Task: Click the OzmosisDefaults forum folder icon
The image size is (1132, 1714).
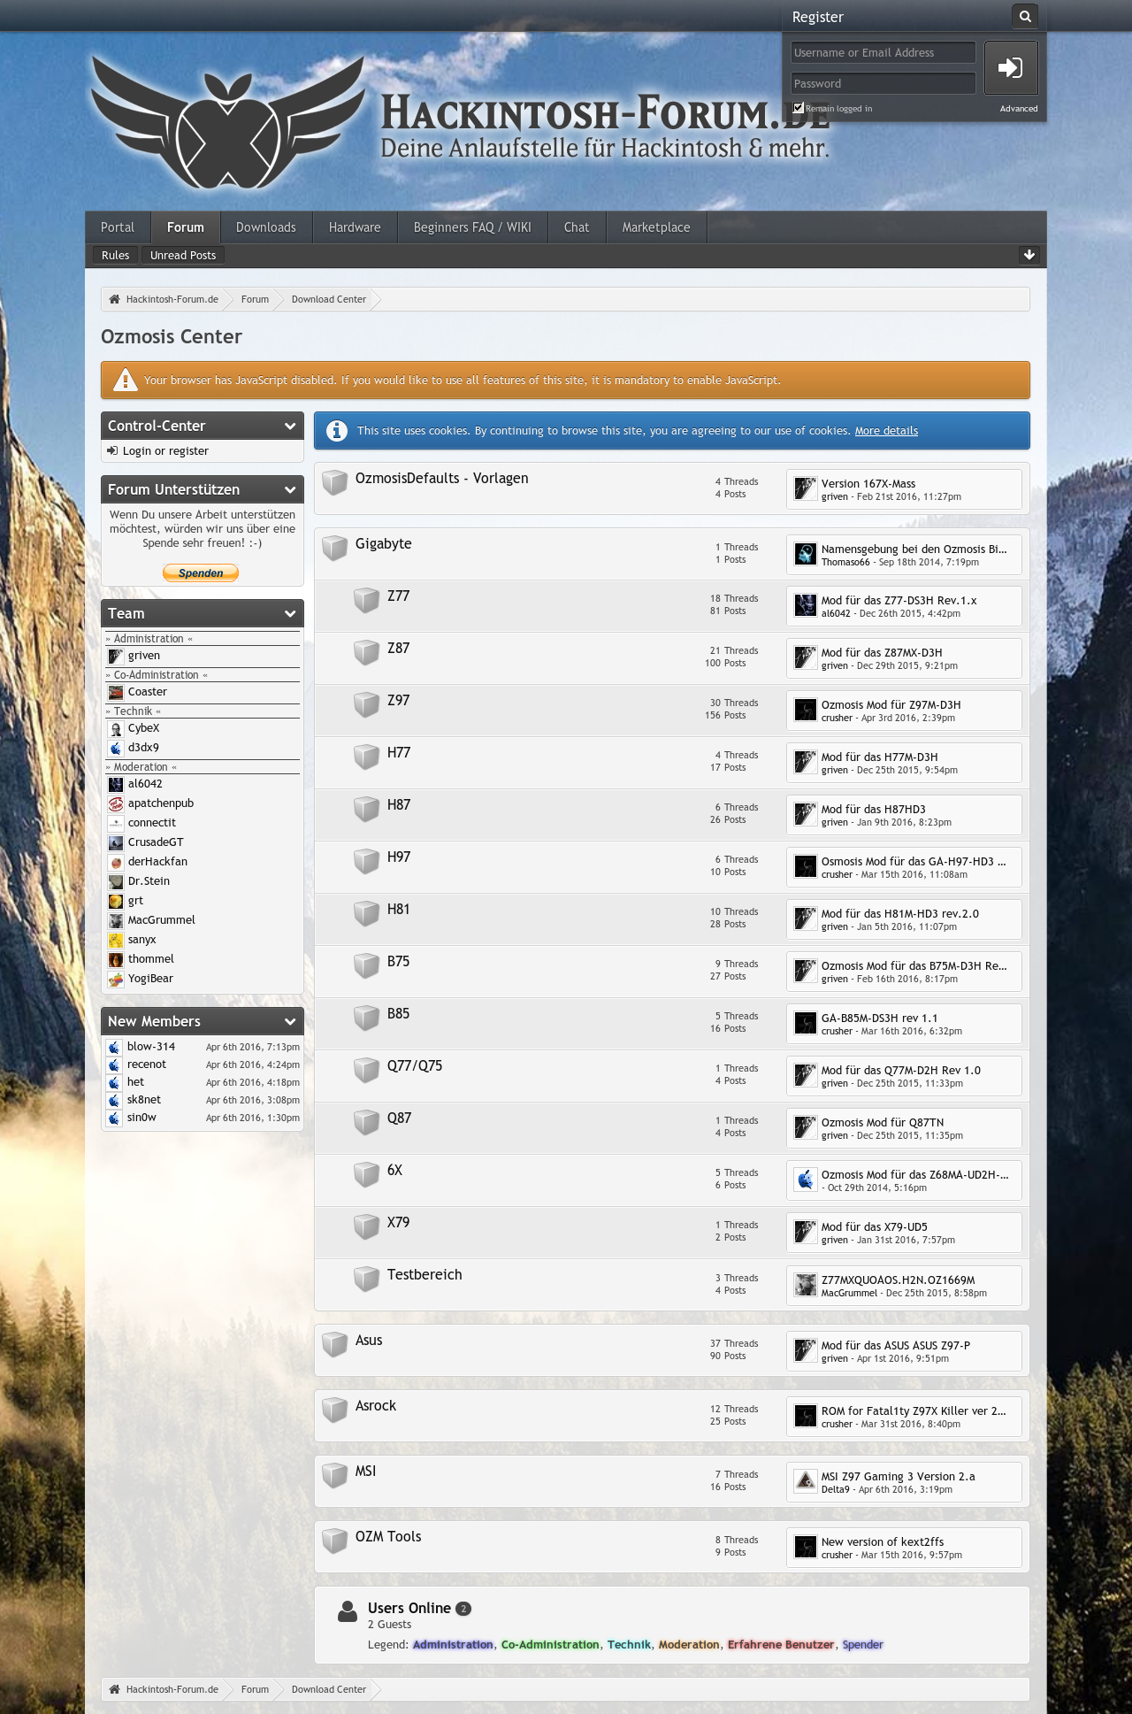Action: tap(334, 482)
